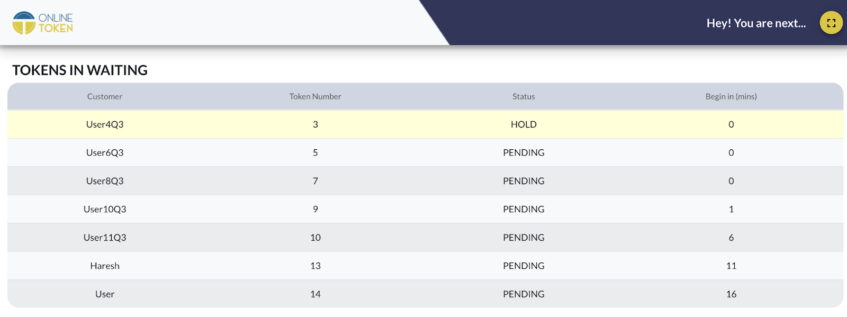
Task: Click begin time 6 for User11Q3
Action: coord(731,238)
